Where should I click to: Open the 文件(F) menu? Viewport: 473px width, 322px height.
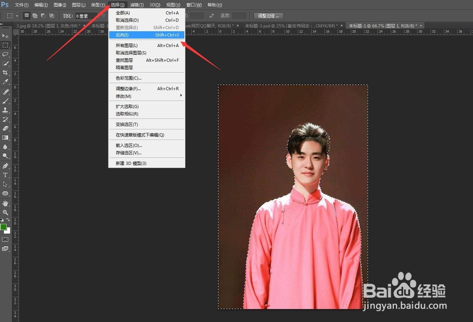22,5
